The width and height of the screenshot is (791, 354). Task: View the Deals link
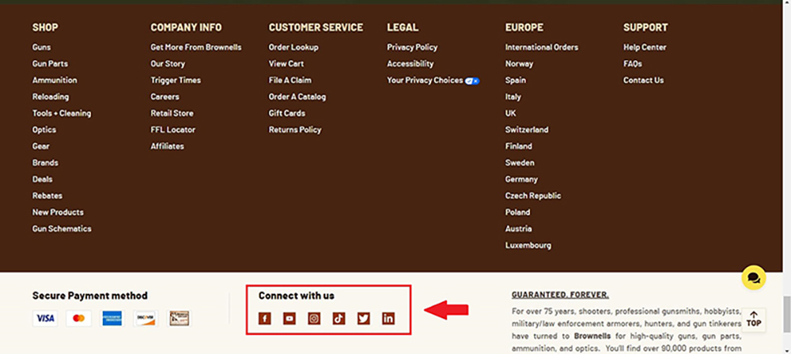(43, 179)
